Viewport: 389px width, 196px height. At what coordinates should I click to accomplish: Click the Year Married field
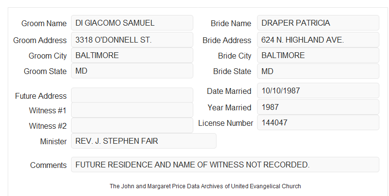(318, 107)
